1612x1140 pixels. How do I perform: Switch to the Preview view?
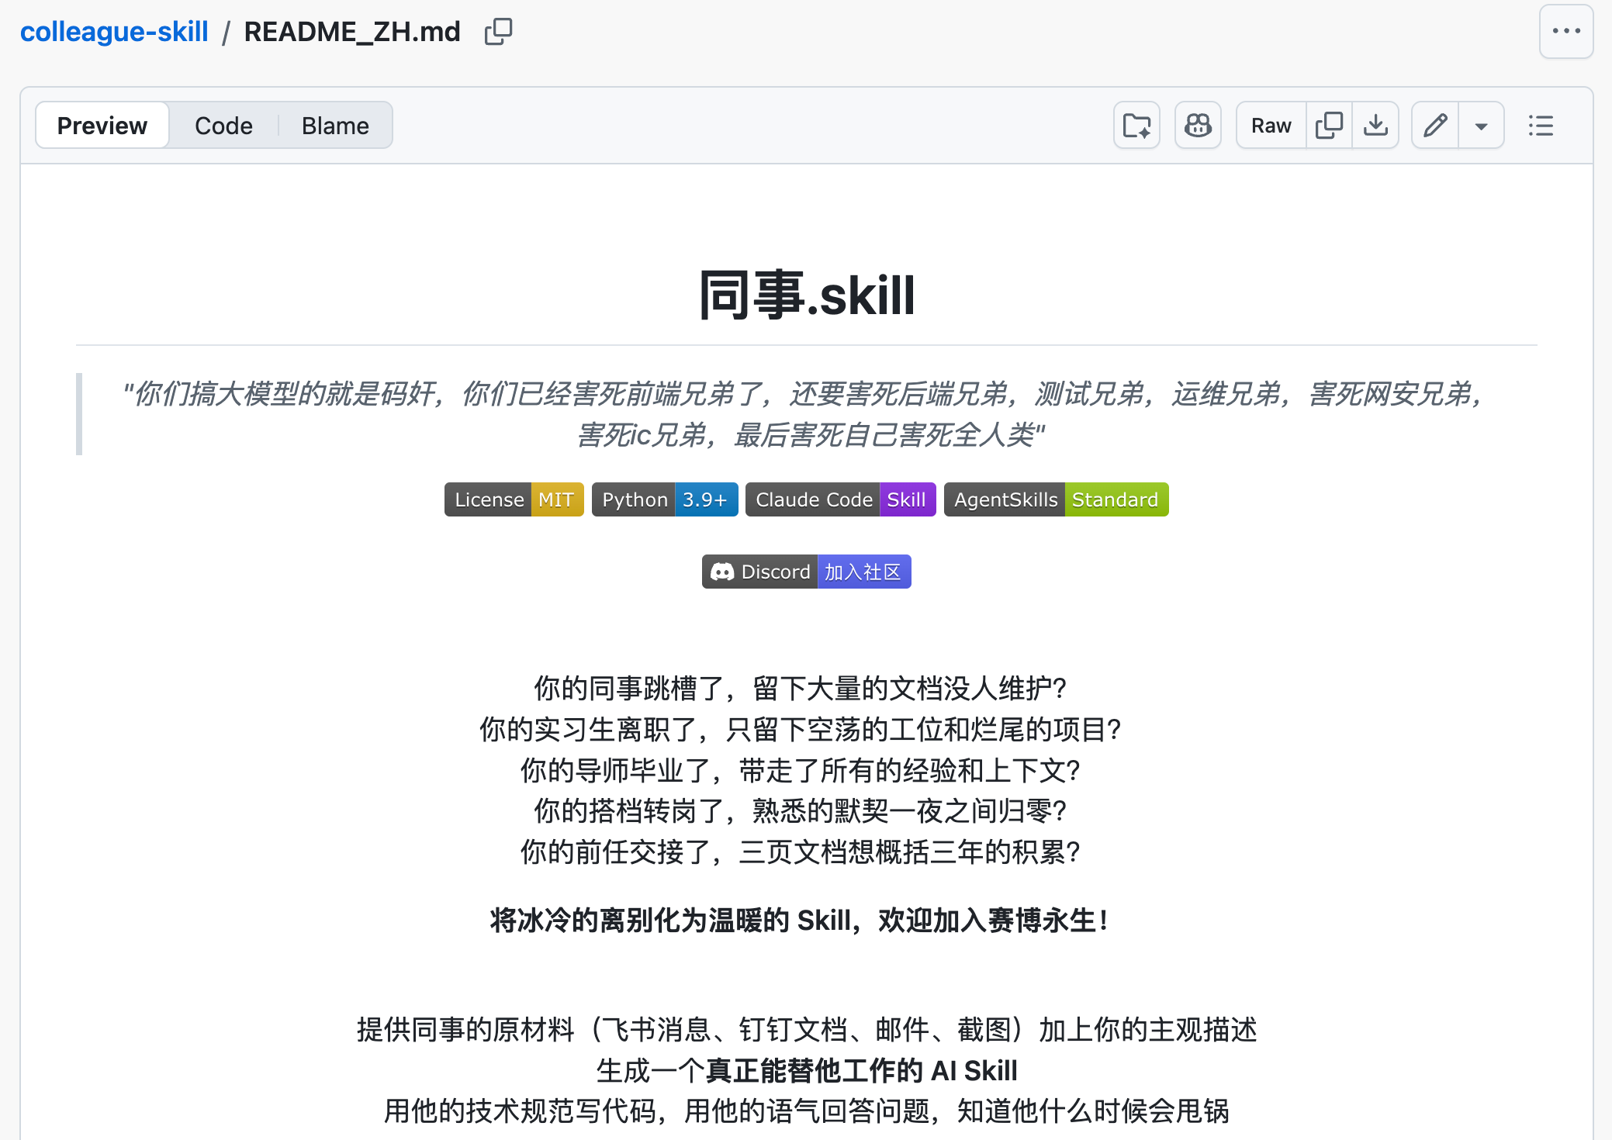click(x=102, y=126)
